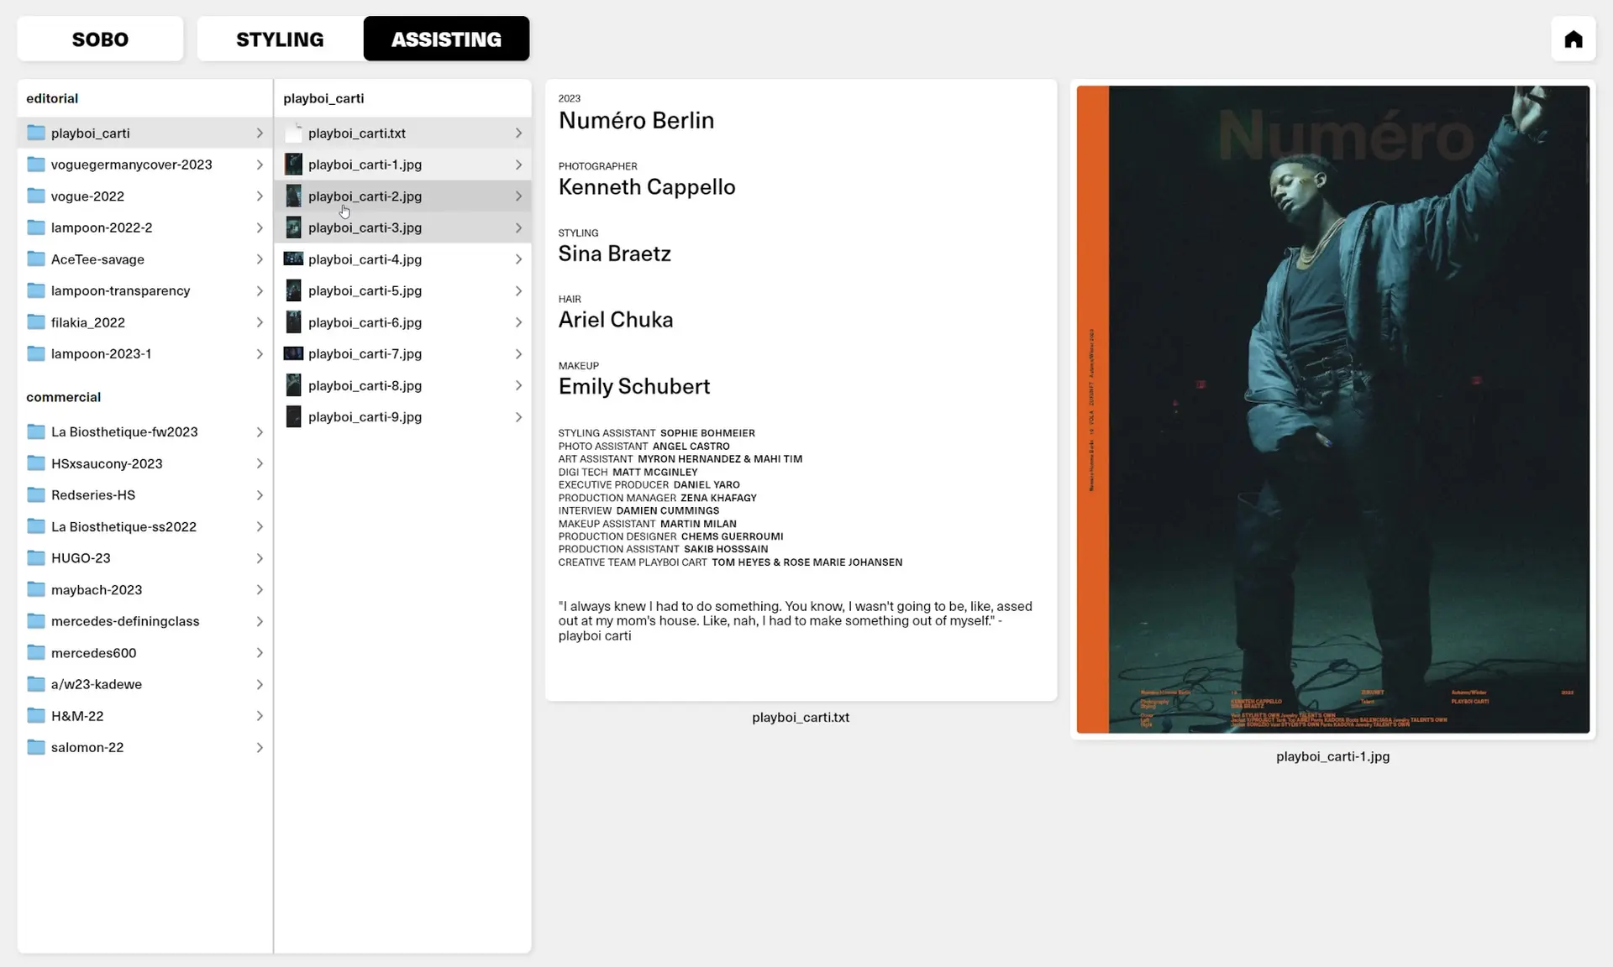Click the Sina Braetz styling name
1613x967 pixels.
pyautogui.click(x=614, y=254)
